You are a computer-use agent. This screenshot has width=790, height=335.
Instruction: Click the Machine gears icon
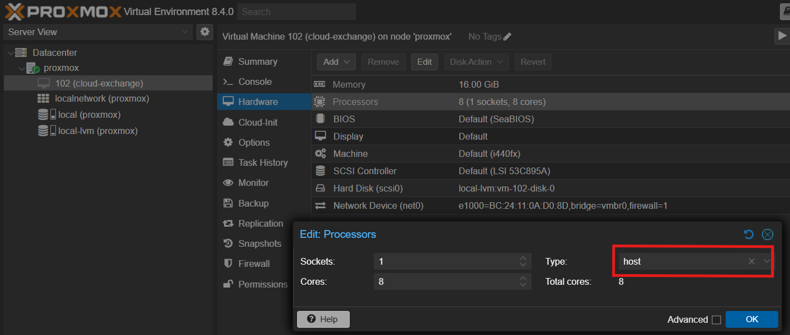tap(320, 154)
